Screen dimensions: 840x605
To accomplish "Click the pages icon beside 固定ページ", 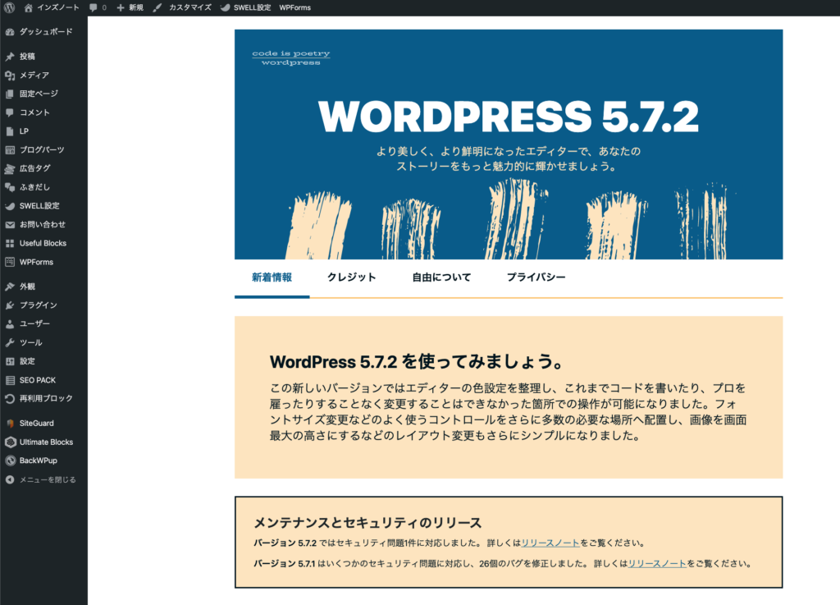I will [x=10, y=94].
